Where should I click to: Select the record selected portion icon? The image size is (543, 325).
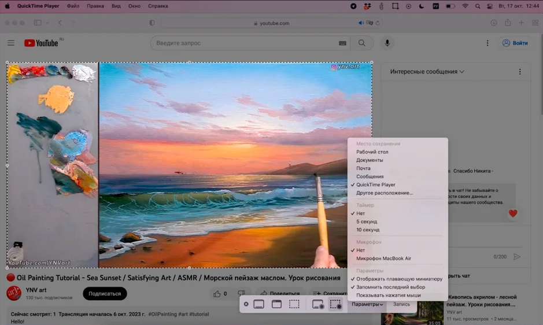(x=335, y=304)
